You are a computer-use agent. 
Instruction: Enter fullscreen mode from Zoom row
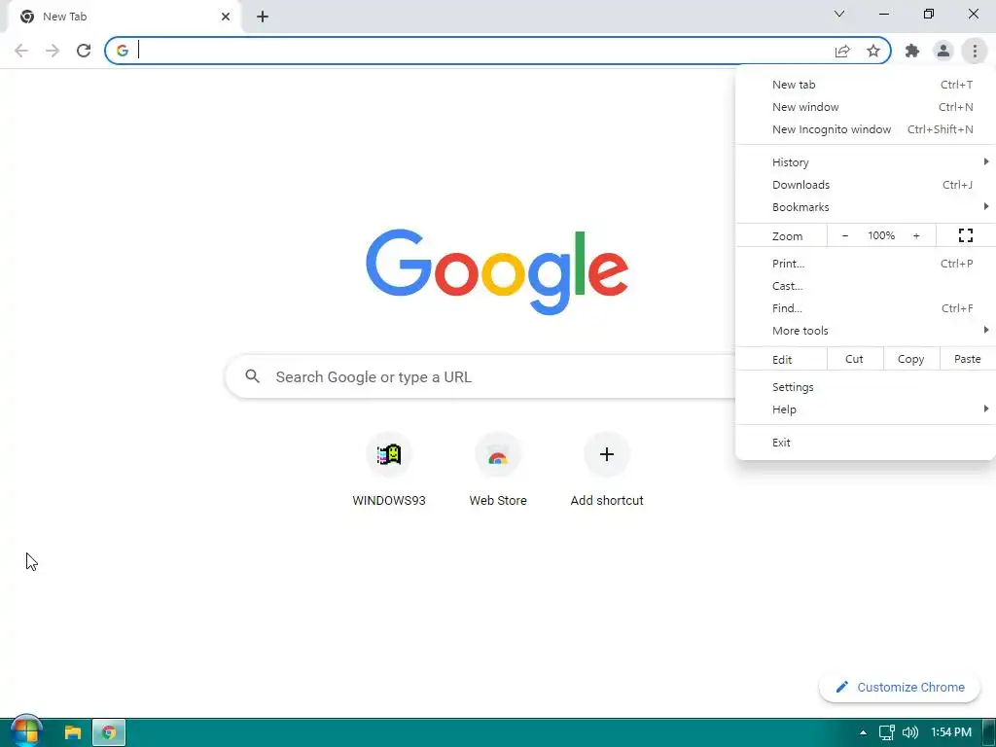click(966, 235)
